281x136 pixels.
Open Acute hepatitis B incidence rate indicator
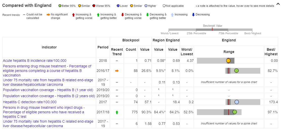click(x=34, y=61)
